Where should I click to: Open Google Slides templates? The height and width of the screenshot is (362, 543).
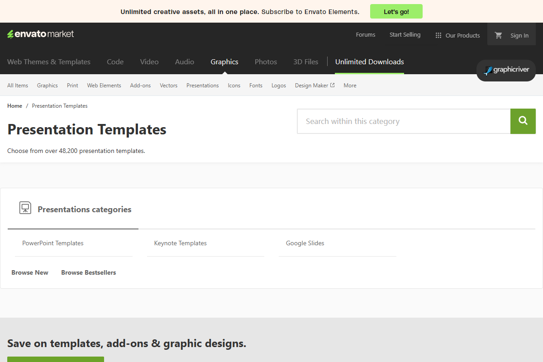click(x=305, y=243)
